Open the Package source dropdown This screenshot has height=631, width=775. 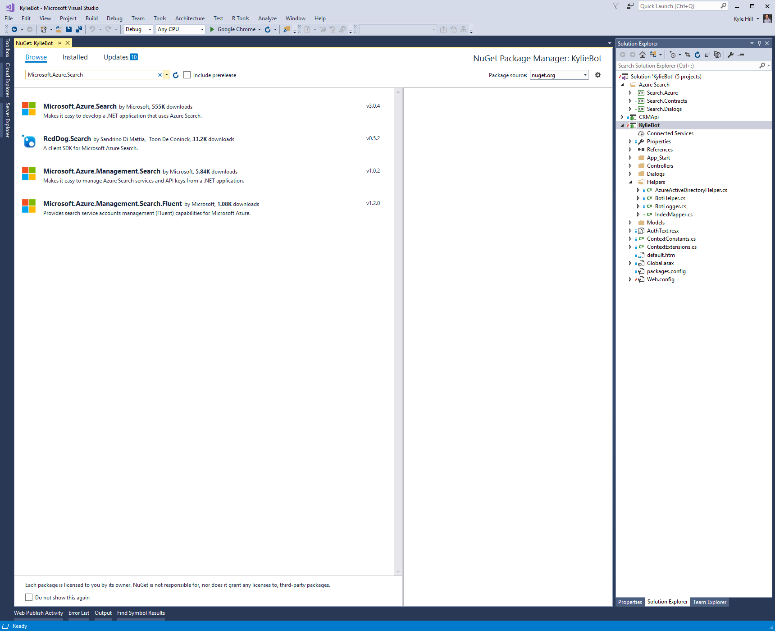559,75
